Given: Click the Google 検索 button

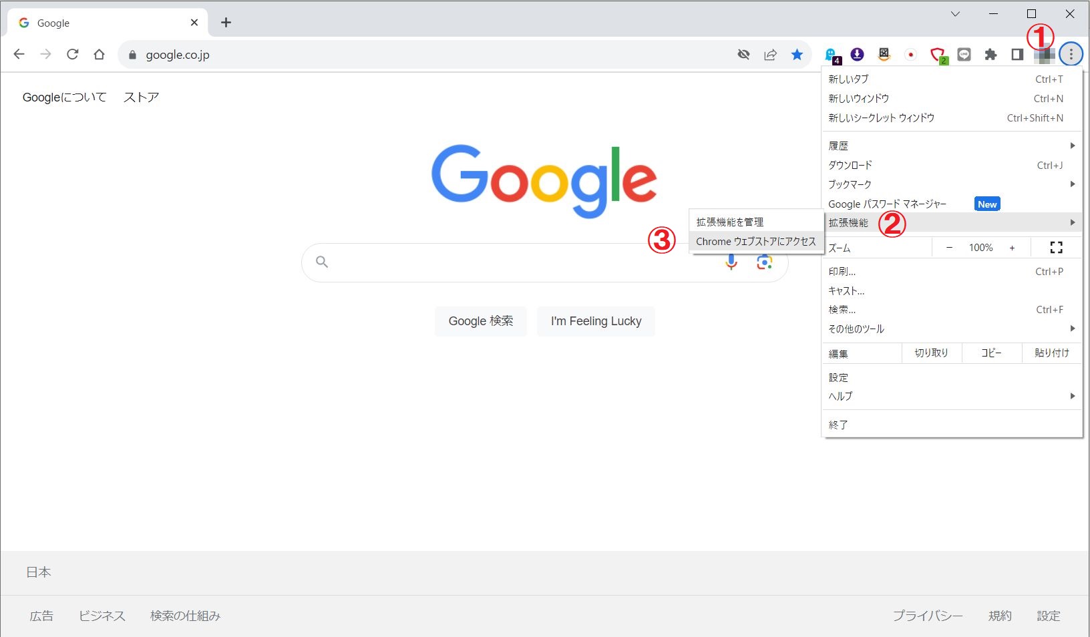Looking at the screenshot, I should 481,321.
